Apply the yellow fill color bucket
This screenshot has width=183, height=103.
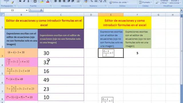42,1
